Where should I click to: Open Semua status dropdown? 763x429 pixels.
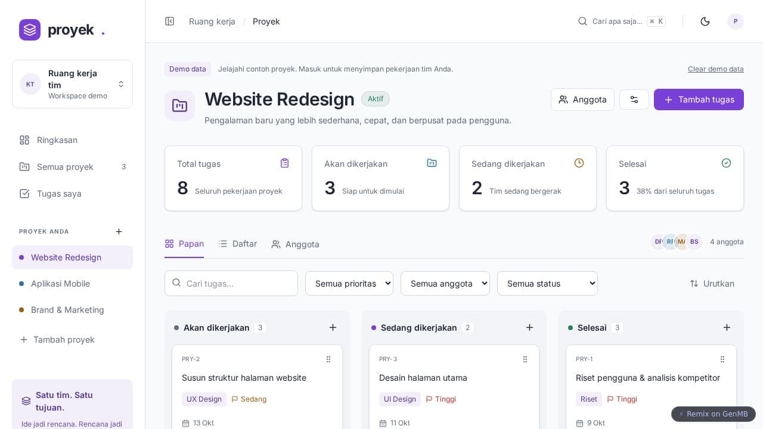pyautogui.click(x=547, y=284)
